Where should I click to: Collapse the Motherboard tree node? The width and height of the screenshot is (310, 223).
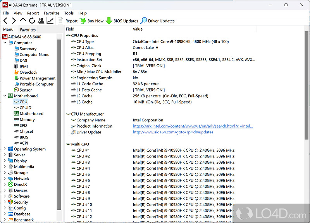[x=5, y=96]
